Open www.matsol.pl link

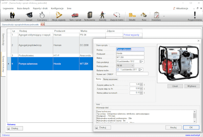coord(193,135)
